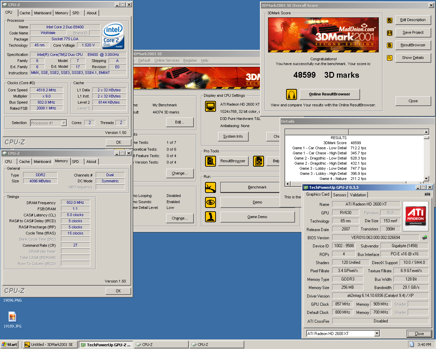Click the Change... button under Feature Tests
Viewport: 436px width, 349px height.
point(180,173)
